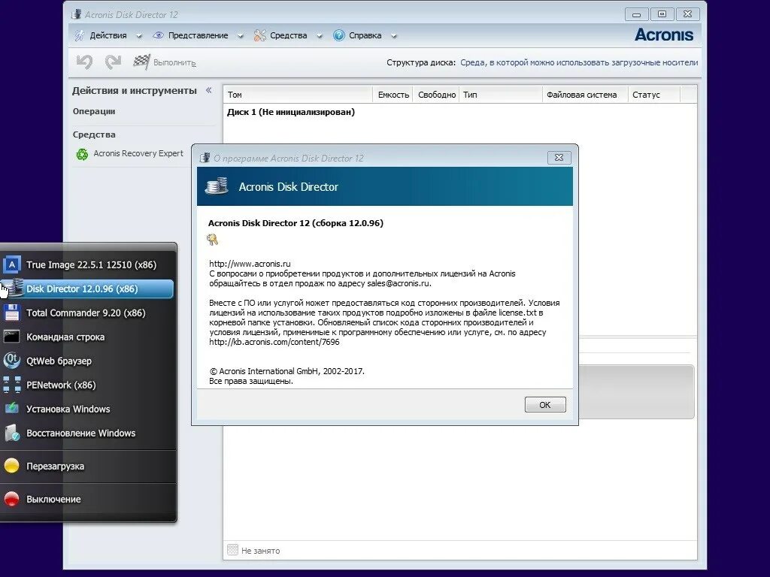The height and width of the screenshot is (577, 770).
Task: Click the Структура диска environment link
Action: tap(579, 62)
